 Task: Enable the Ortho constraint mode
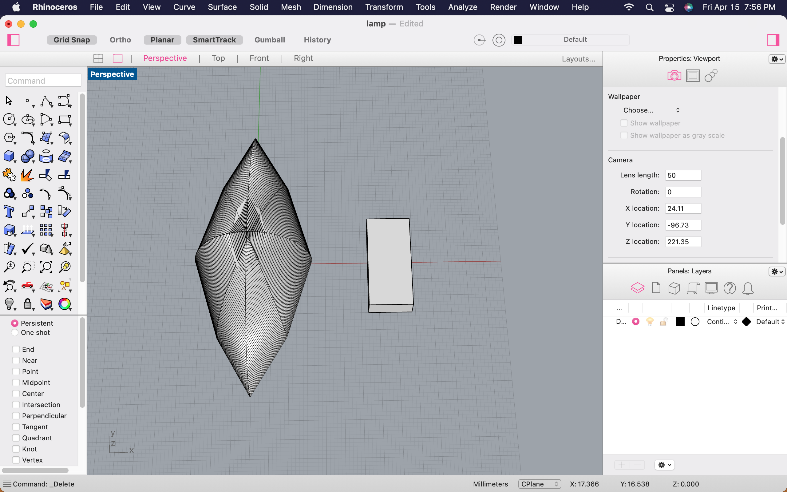point(120,40)
